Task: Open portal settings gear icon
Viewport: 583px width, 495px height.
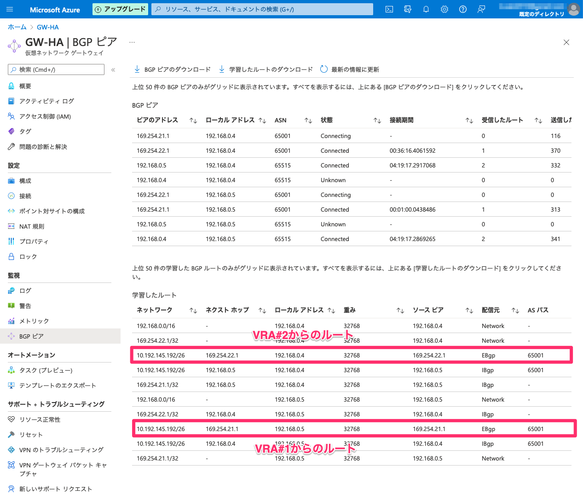Action: click(444, 9)
